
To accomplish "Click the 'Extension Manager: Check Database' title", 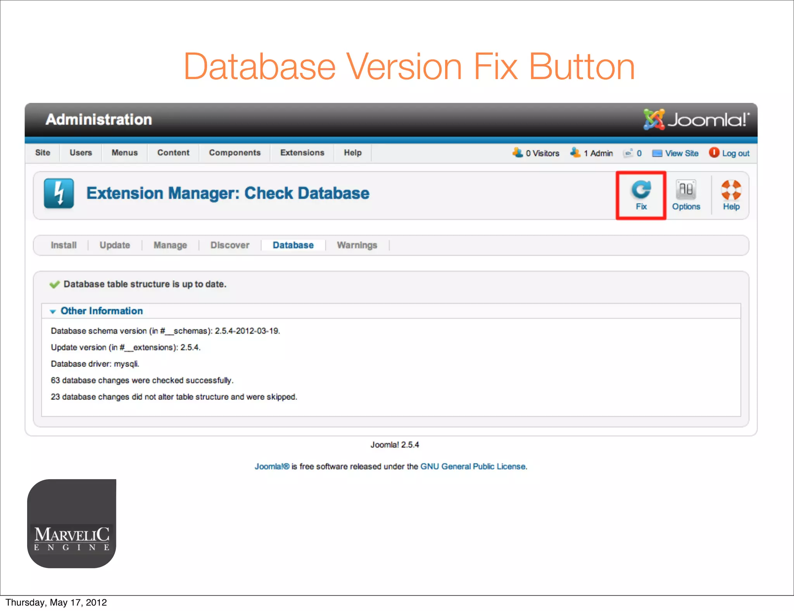I will 228,193.
